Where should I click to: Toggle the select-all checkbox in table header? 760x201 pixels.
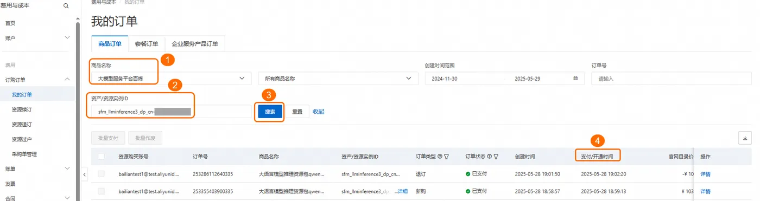coord(101,157)
